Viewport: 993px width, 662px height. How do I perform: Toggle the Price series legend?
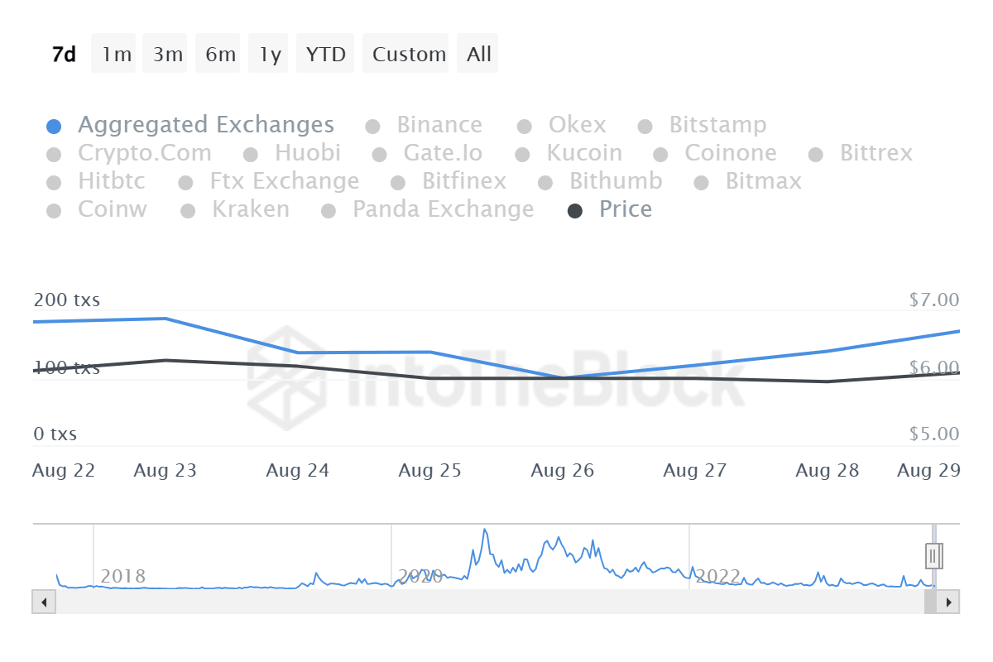(x=625, y=210)
